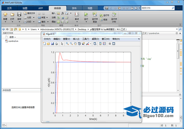Click the Compare button in the ribbon
Screen dimensions: 184x129
tap(28, 18)
